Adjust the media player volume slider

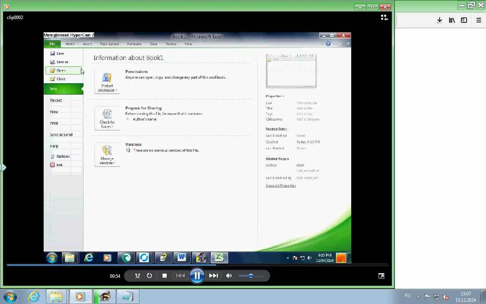[251, 276]
